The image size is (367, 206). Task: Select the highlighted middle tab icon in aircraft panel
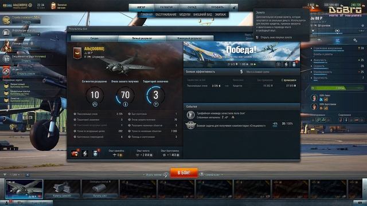pos(337,41)
